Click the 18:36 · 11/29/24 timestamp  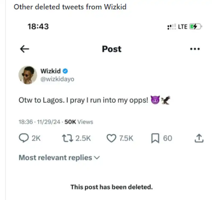point(40,122)
